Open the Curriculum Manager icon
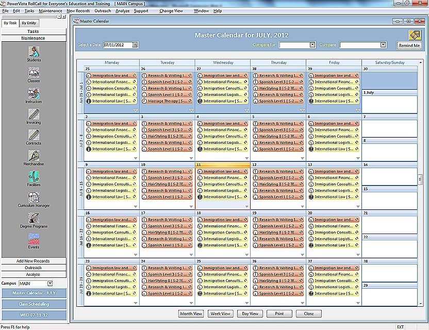 34,197
